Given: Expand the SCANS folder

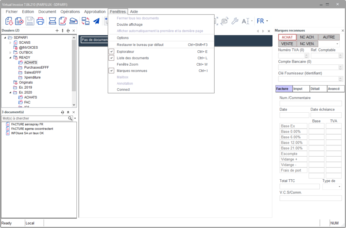Looking at the screenshot, I should [x=10, y=43].
